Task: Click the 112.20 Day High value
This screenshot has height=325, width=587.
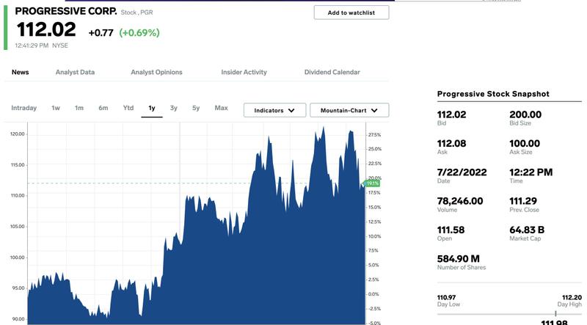Action: tap(572, 298)
